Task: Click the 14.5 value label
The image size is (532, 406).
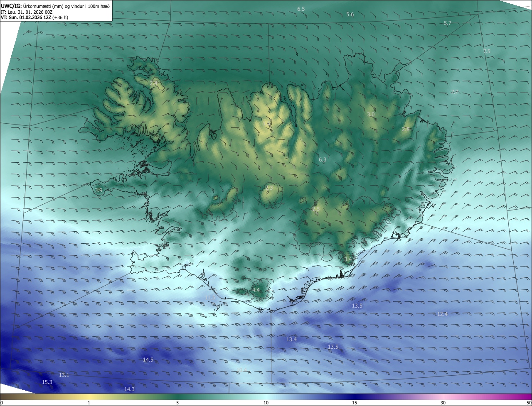Action: pyautogui.click(x=148, y=360)
